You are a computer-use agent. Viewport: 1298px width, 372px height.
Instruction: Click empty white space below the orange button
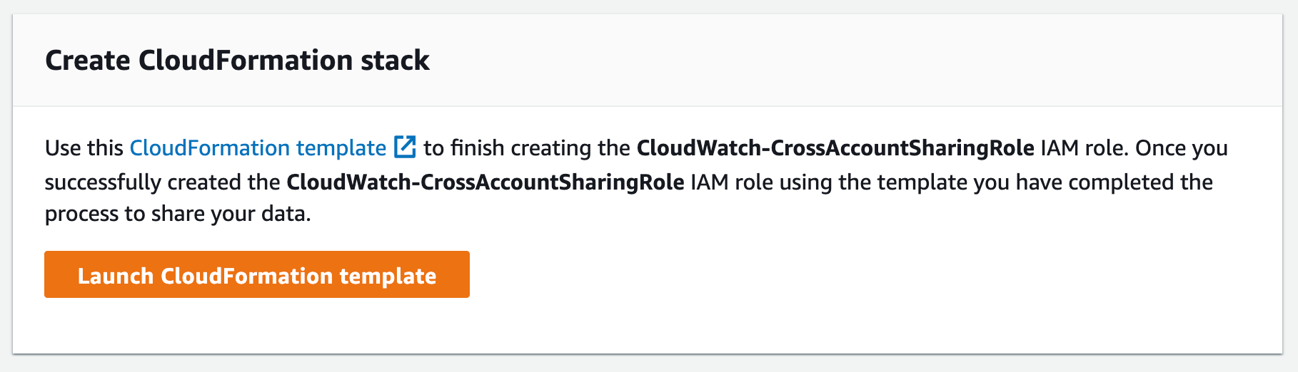(x=257, y=326)
